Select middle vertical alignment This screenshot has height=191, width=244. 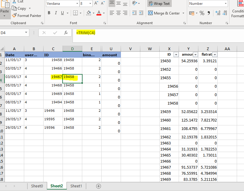119,3
